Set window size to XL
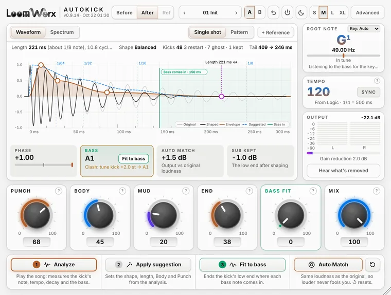Image resolution: width=391 pixels, height=295 pixels. (342, 12)
